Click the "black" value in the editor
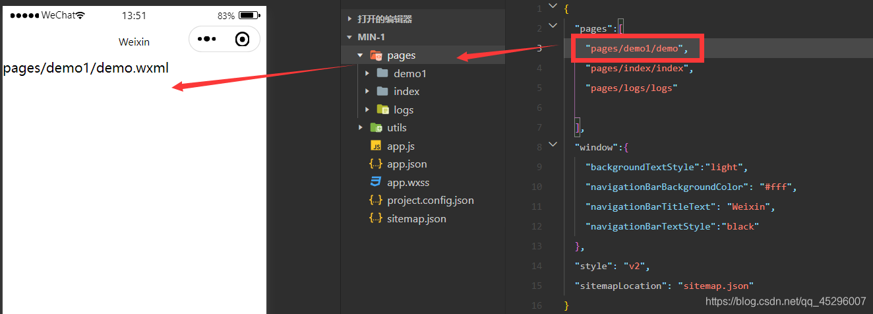873x314 pixels. click(740, 226)
